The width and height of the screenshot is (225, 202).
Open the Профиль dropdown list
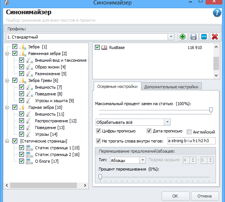171,37
